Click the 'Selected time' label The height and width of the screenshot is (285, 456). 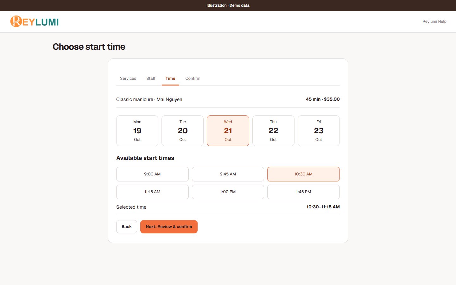[x=131, y=207]
